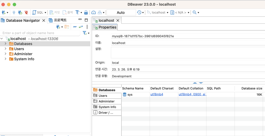Image resolution: width=265 pixels, height=136 pixels.
Task: Select the sys schema row
Action: click(193, 94)
